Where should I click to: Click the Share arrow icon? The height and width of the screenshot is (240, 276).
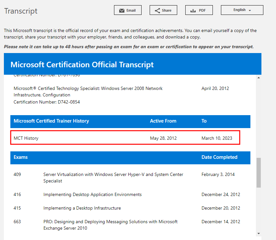[157, 11]
